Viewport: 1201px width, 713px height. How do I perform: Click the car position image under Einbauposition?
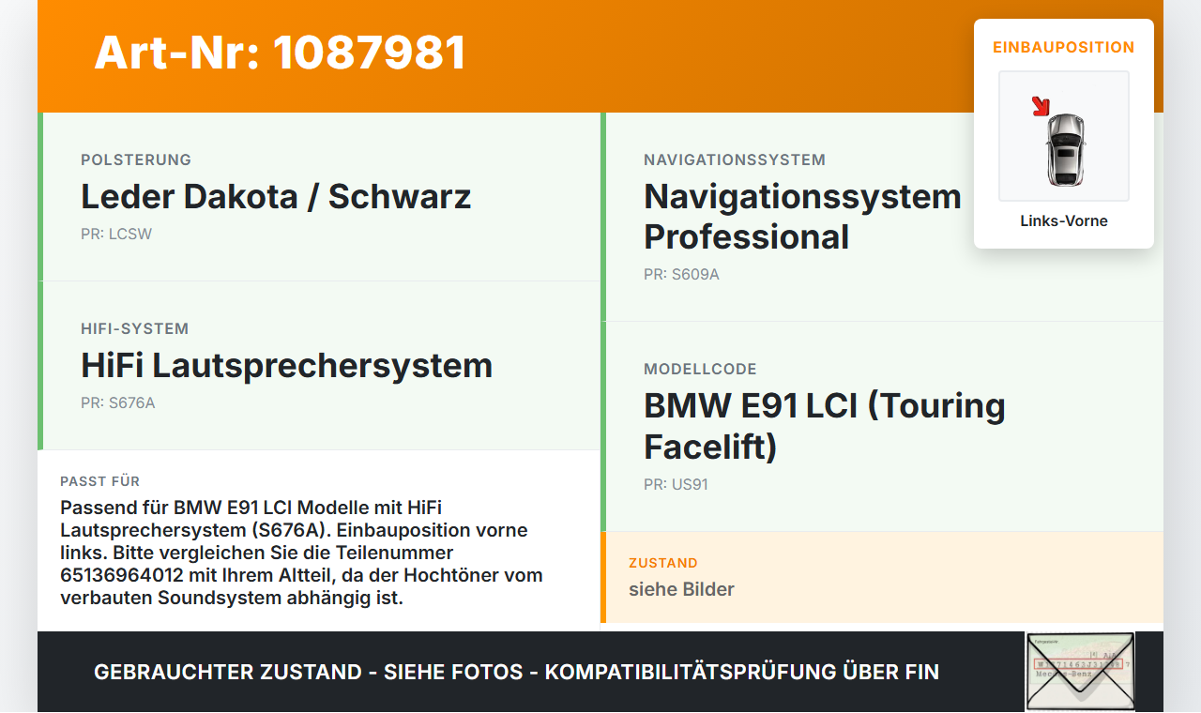pos(1064,136)
